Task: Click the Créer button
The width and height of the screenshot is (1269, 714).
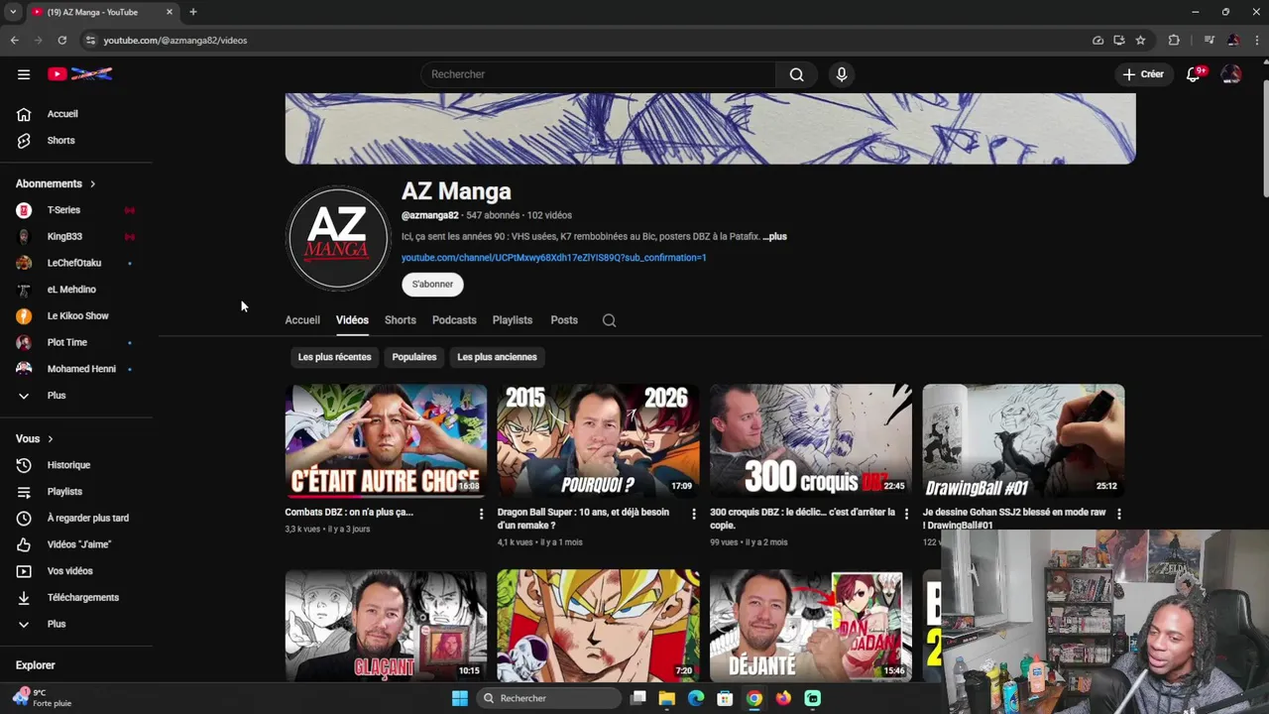Action: [x=1143, y=74]
